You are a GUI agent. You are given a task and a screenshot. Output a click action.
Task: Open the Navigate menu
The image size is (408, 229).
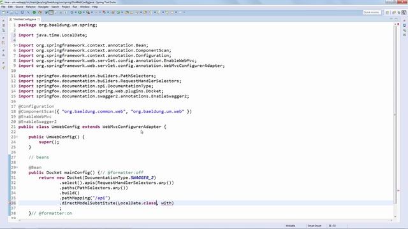pyautogui.click(x=43, y=7)
